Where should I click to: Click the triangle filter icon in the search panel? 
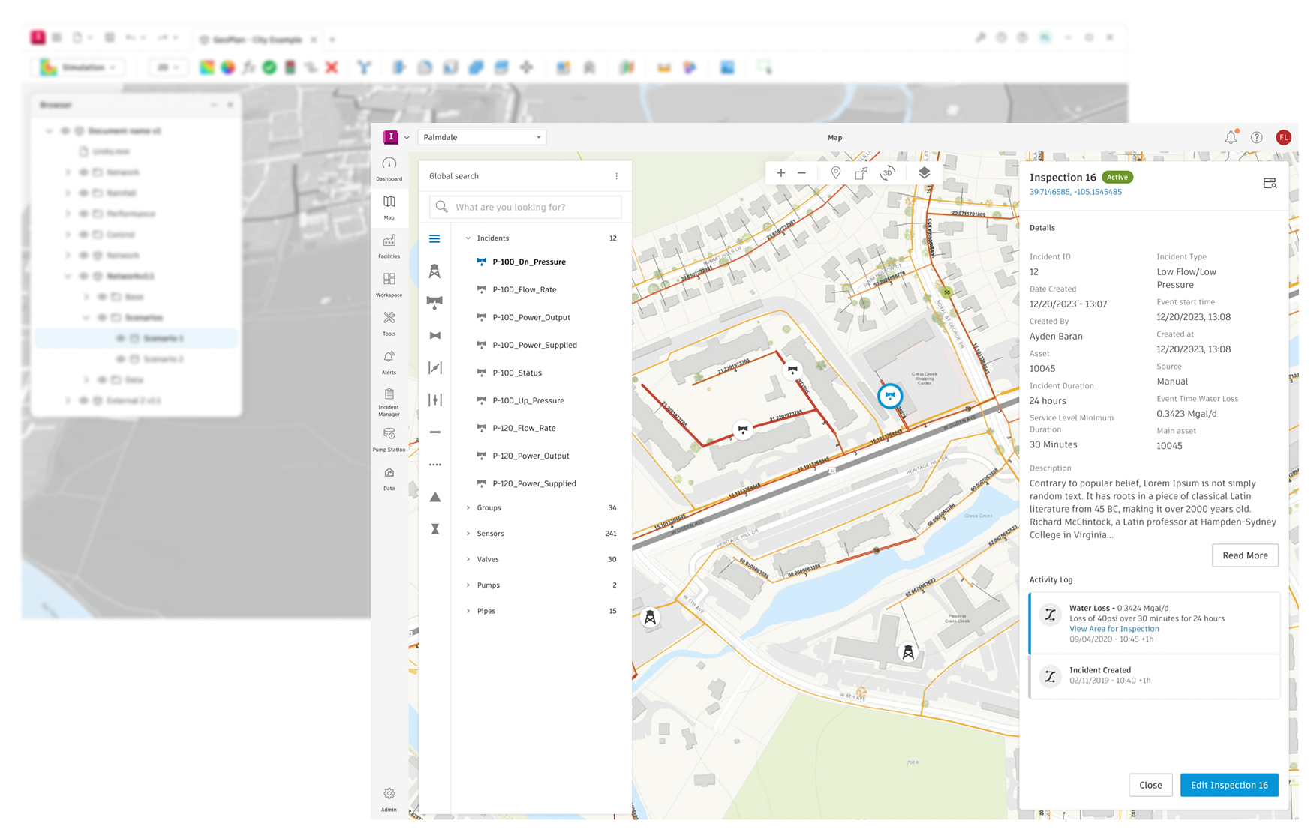434,497
